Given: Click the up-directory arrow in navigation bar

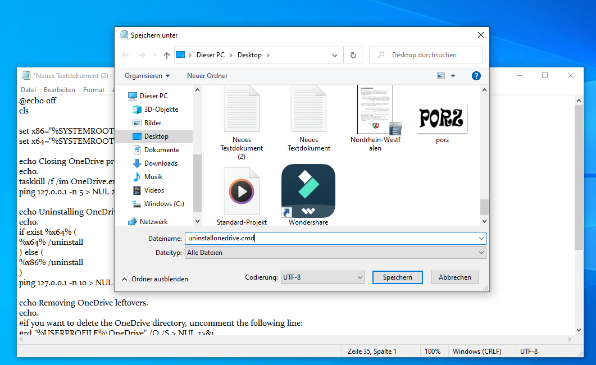Looking at the screenshot, I should click(x=166, y=55).
